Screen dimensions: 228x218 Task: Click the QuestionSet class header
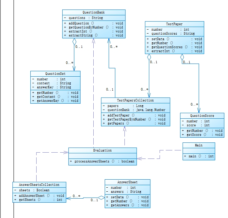click(55, 74)
